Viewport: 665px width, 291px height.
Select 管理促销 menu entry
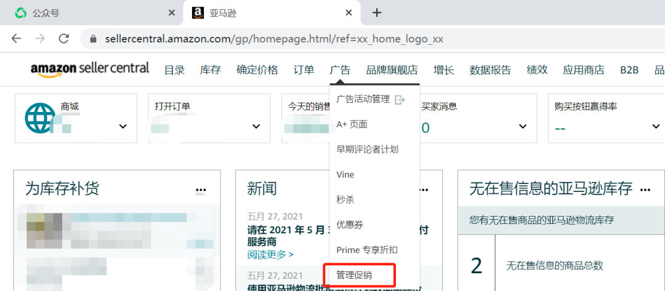coord(353,276)
